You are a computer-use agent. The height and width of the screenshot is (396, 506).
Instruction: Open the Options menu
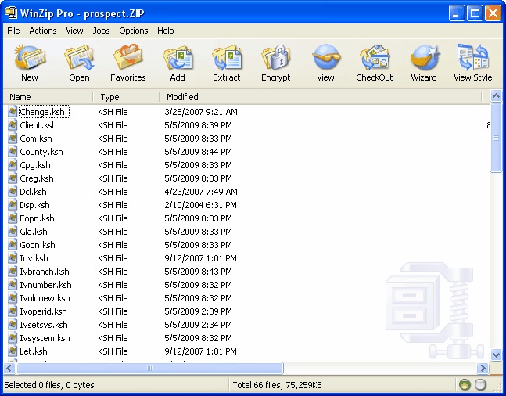pyautogui.click(x=134, y=31)
